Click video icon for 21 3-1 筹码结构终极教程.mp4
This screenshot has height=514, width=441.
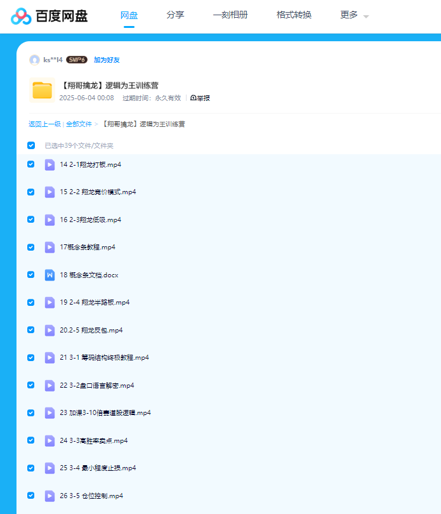point(49,357)
